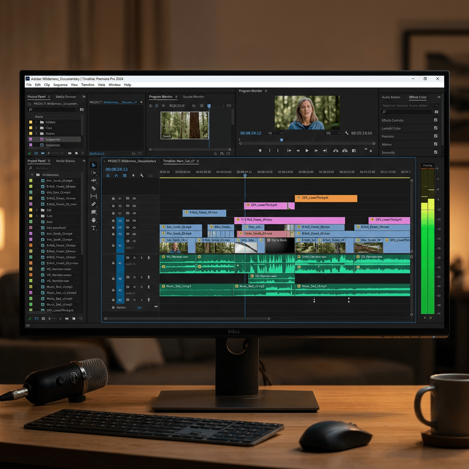Click the search-filter icon in Effects panel
The height and width of the screenshot is (469, 469).
(436, 112)
